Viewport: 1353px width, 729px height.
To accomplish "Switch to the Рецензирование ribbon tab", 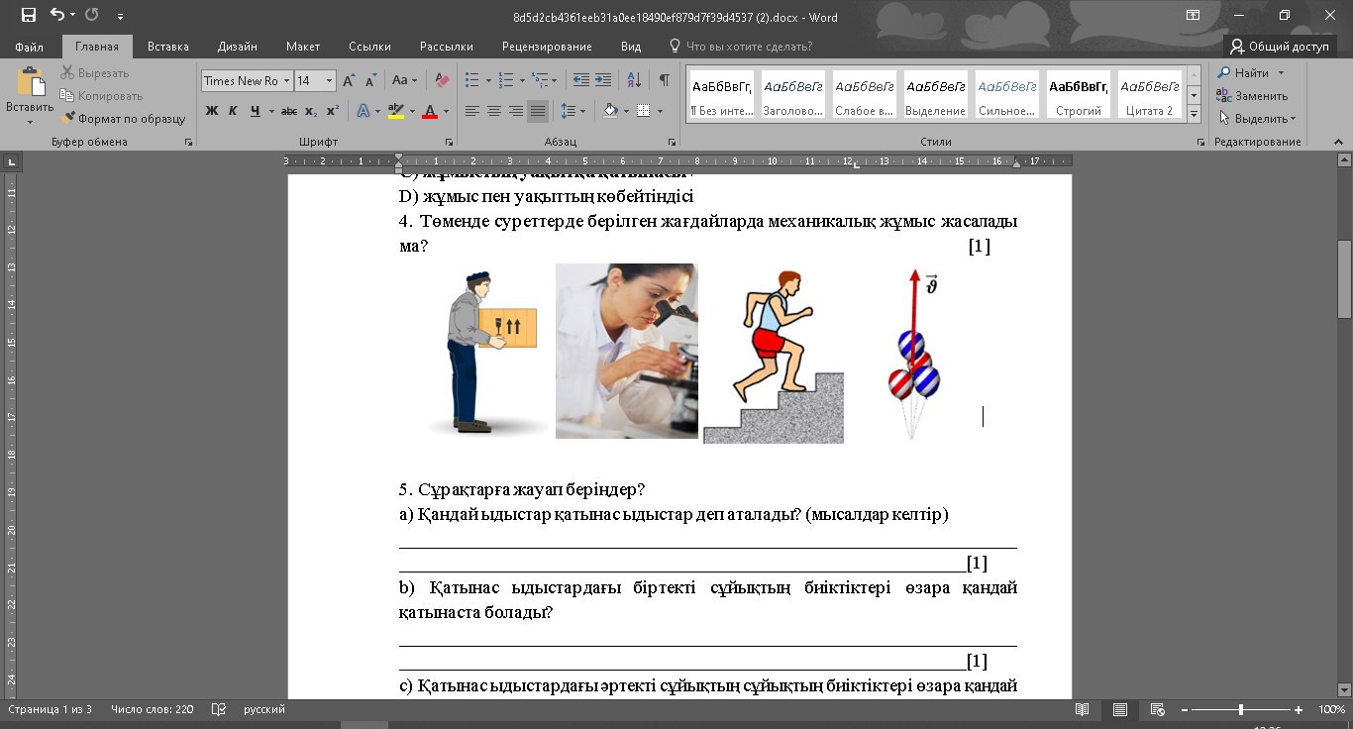I will pyautogui.click(x=547, y=47).
